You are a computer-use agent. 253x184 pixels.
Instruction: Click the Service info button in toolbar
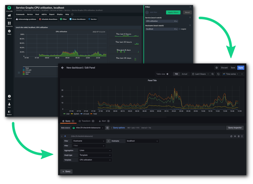[93, 19]
